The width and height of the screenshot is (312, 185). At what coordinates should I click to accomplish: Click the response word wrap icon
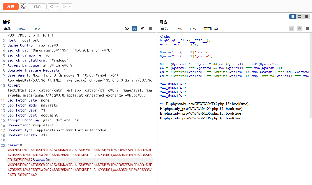pos(292,28)
